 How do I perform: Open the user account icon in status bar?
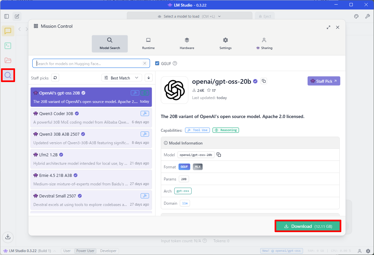point(359,251)
